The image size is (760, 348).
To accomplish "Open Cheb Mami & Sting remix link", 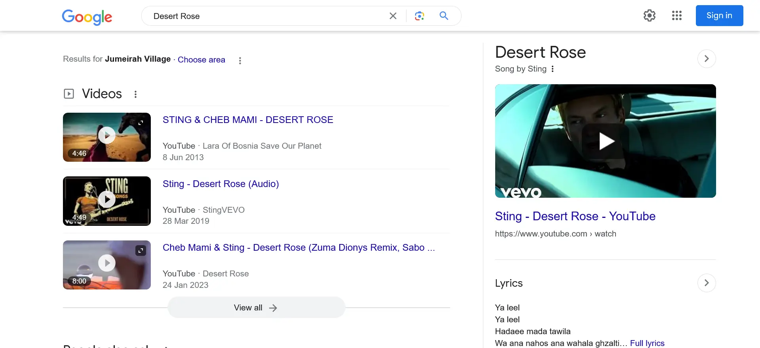I will (x=298, y=248).
